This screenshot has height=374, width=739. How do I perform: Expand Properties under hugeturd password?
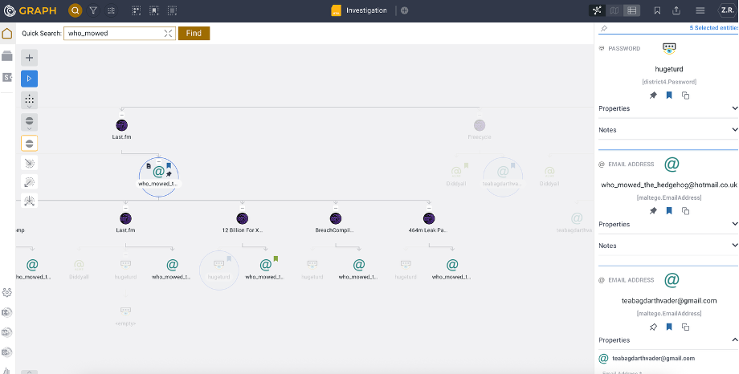(668, 108)
